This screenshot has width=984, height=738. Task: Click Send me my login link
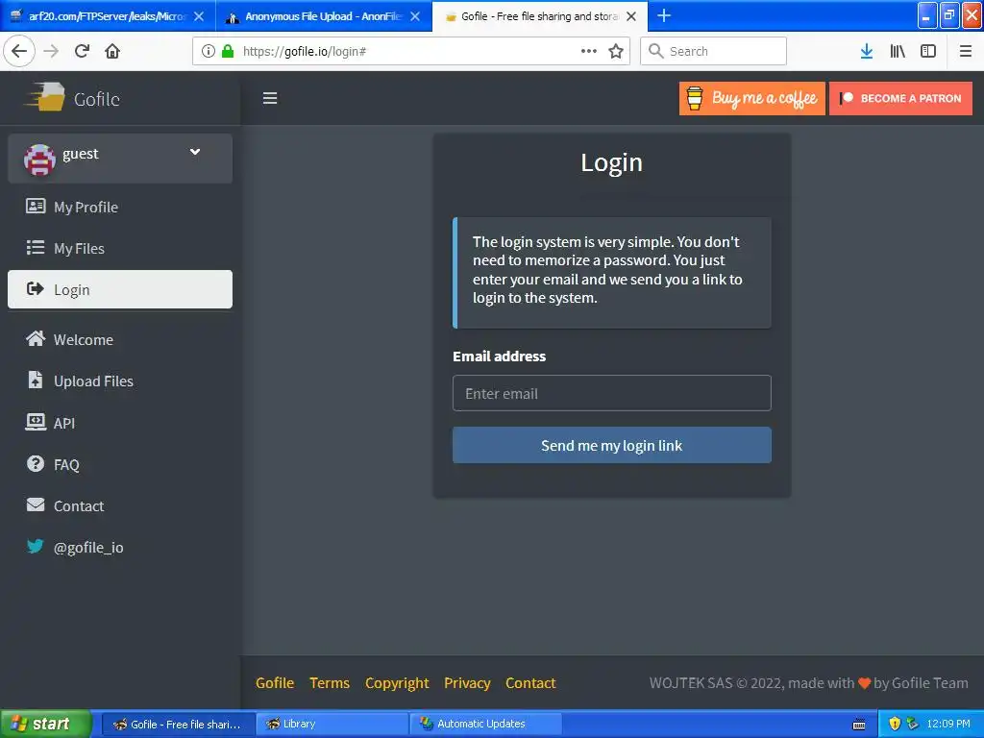[612, 445]
